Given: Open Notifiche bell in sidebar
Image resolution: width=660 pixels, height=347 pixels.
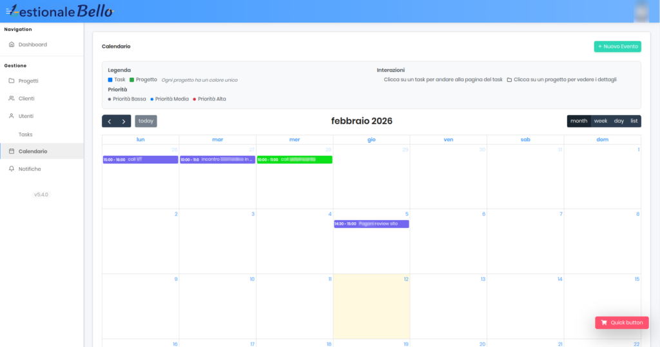Looking at the screenshot, I should [29, 169].
